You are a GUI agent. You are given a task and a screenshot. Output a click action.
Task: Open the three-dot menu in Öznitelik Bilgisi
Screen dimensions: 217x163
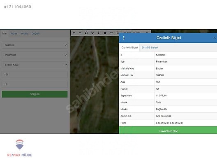click(x=124, y=38)
